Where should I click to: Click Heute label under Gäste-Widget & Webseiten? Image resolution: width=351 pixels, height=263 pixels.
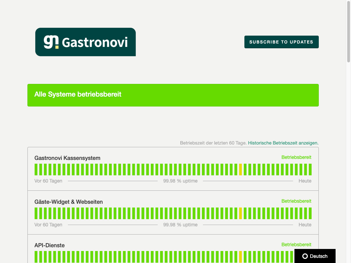coord(305,225)
